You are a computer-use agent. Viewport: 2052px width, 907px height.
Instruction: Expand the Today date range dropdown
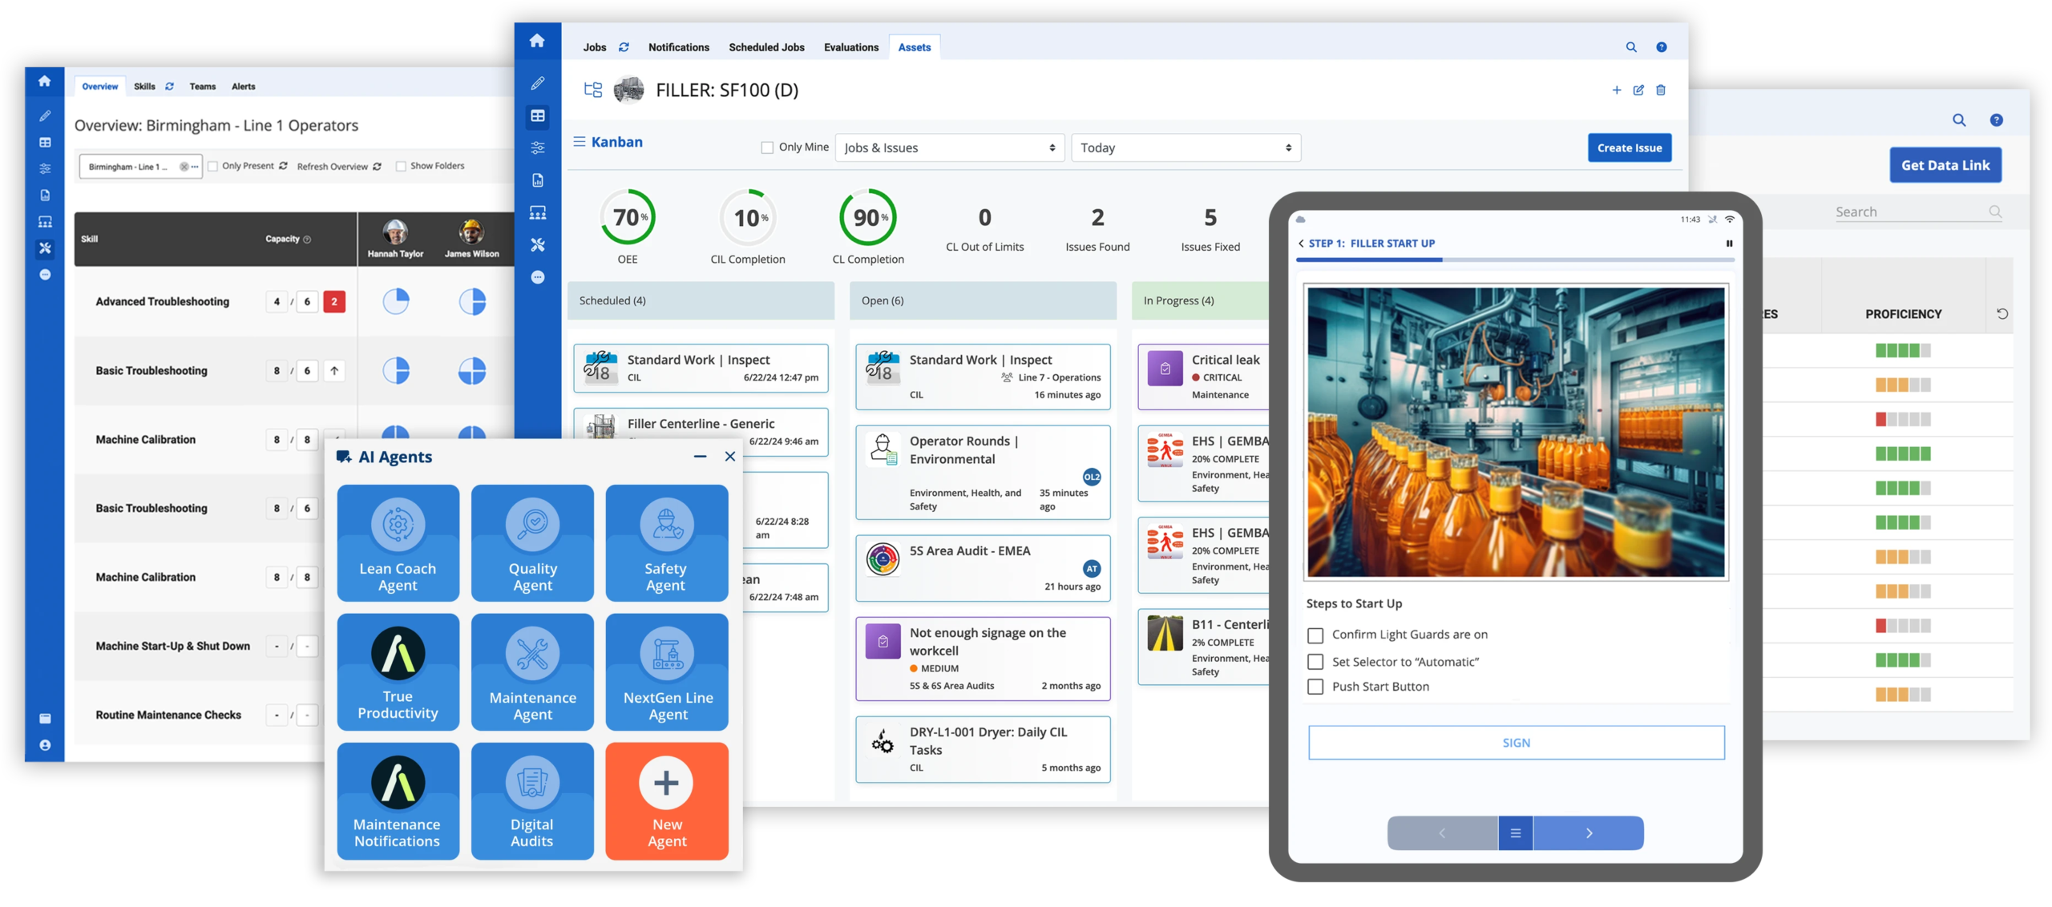coord(1186,147)
